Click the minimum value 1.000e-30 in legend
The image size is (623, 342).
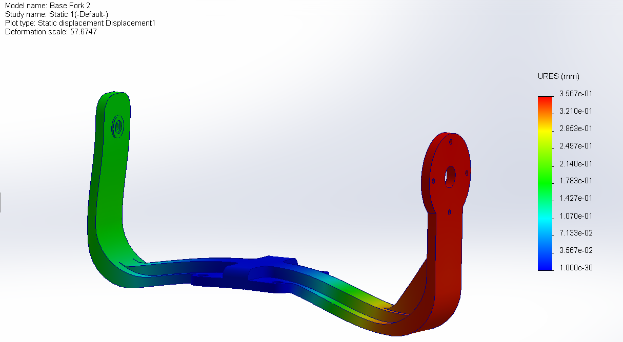coord(576,268)
